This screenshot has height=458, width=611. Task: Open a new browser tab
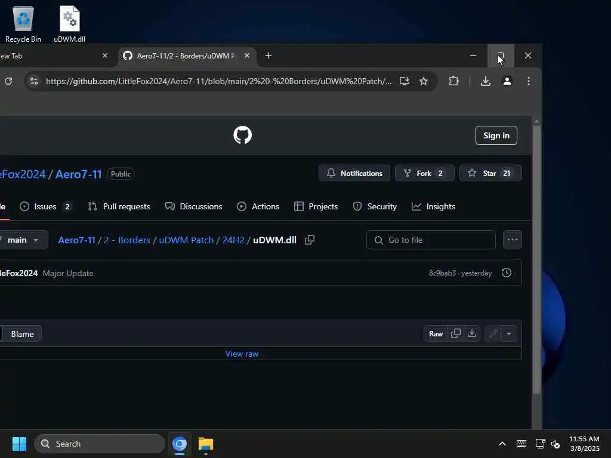tap(268, 55)
